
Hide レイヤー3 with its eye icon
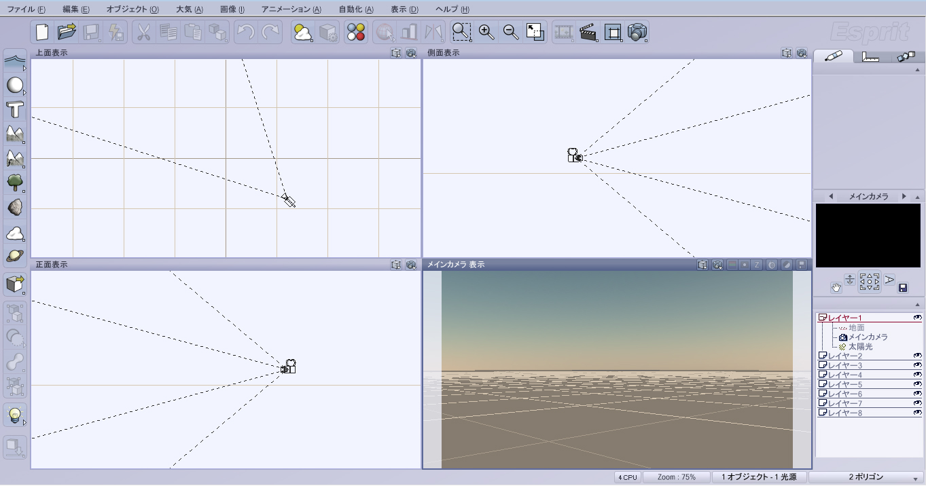pyautogui.click(x=916, y=365)
